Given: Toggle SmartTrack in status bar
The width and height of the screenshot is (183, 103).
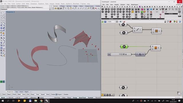Looking at the screenshot, I should point(82,98).
